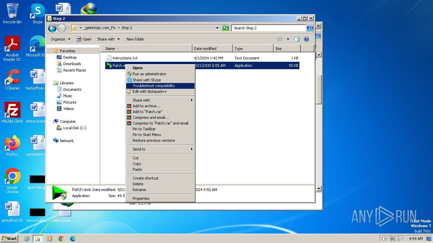Select Desktop in Favorites
433x243 pixels.
pyautogui.click(x=70, y=57)
